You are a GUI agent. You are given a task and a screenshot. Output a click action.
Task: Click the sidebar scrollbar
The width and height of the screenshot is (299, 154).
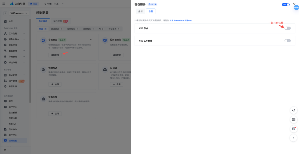point(30,61)
